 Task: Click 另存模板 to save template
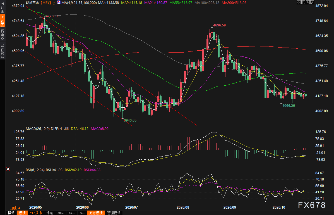click(x=96, y=213)
